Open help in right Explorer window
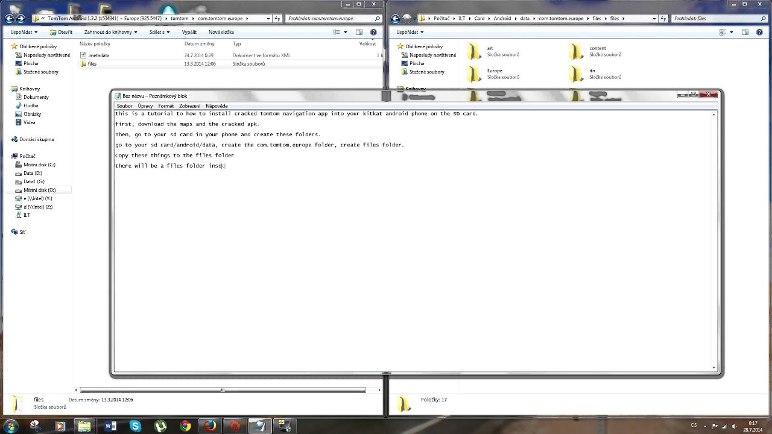The image size is (772, 434). (x=759, y=32)
